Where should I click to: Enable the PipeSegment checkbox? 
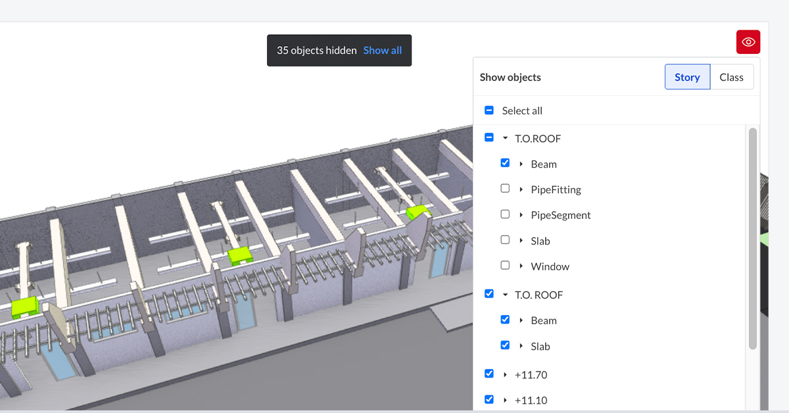tap(505, 214)
